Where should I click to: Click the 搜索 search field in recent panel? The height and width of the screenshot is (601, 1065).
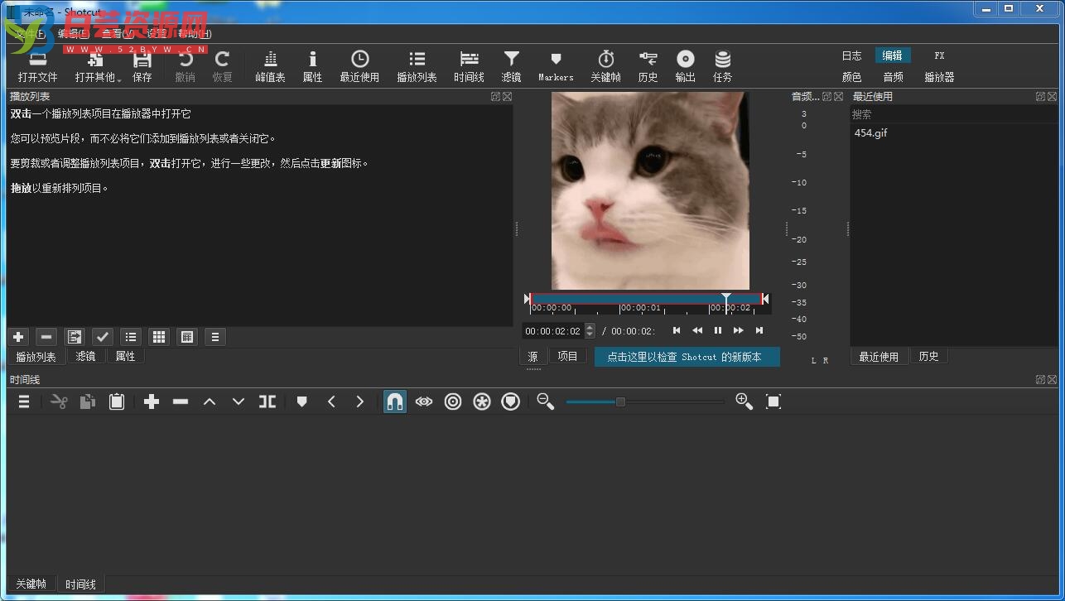pos(953,114)
